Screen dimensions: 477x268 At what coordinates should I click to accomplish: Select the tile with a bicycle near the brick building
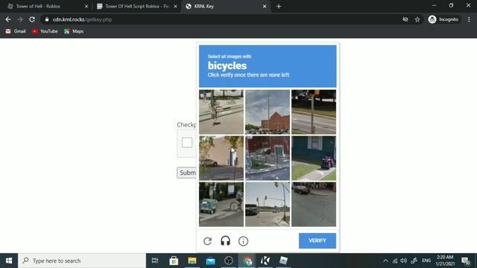coord(268,158)
